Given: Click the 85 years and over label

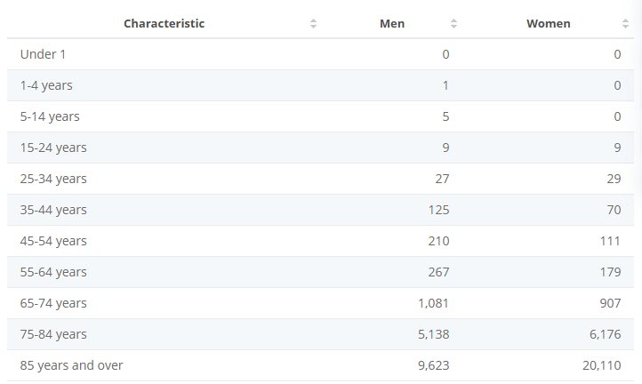Looking at the screenshot, I should [x=71, y=365].
